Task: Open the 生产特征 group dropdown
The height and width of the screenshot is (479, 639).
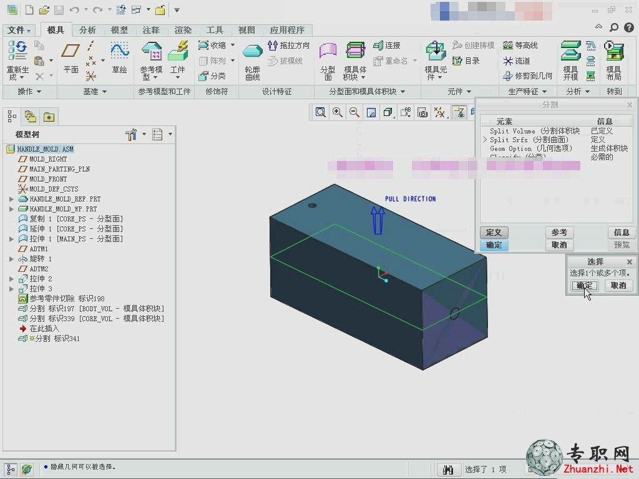Action: pos(527,92)
